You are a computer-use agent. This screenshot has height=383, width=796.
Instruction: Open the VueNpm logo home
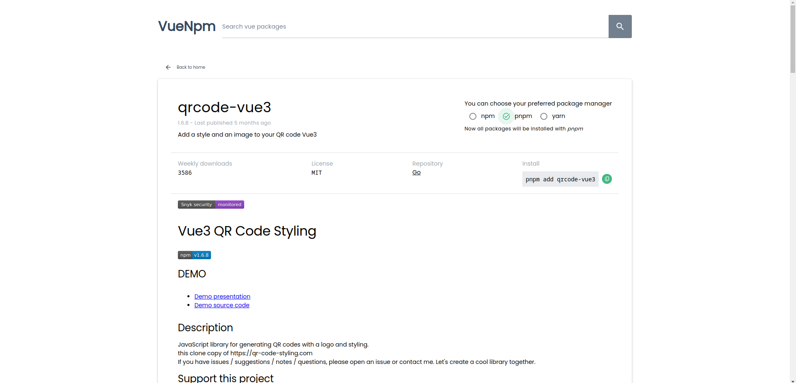[187, 26]
